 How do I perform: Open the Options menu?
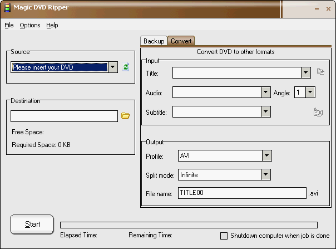coord(30,25)
